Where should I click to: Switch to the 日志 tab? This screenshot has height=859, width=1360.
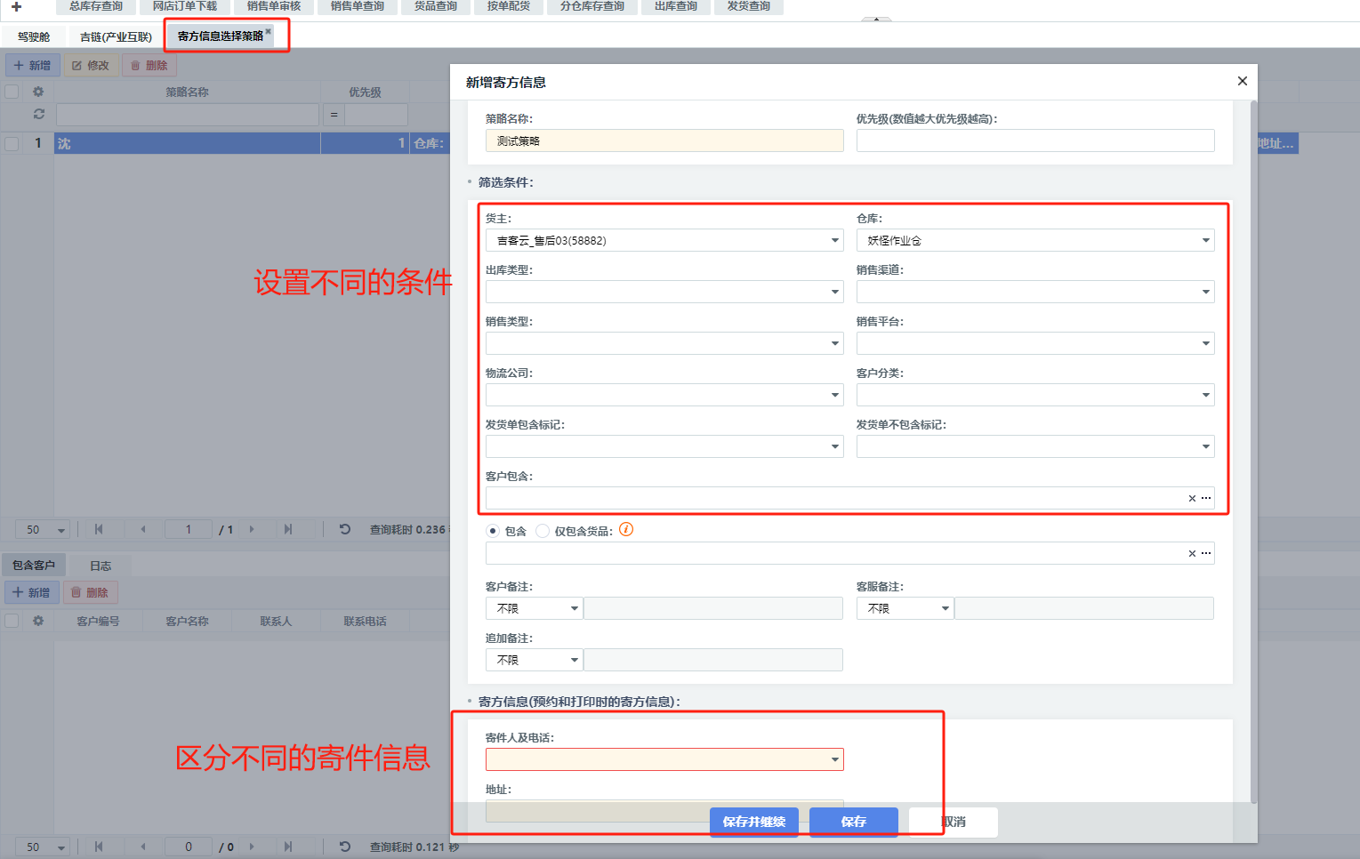click(x=101, y=566)
